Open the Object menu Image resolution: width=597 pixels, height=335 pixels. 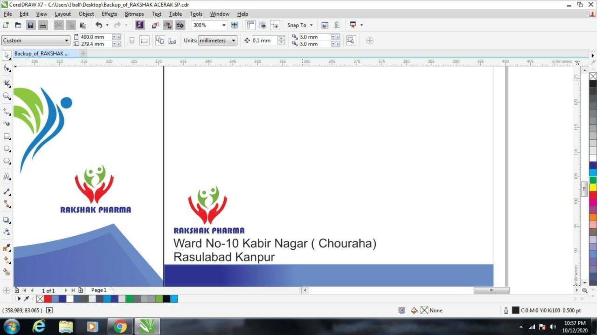click(x=86, y=14)
